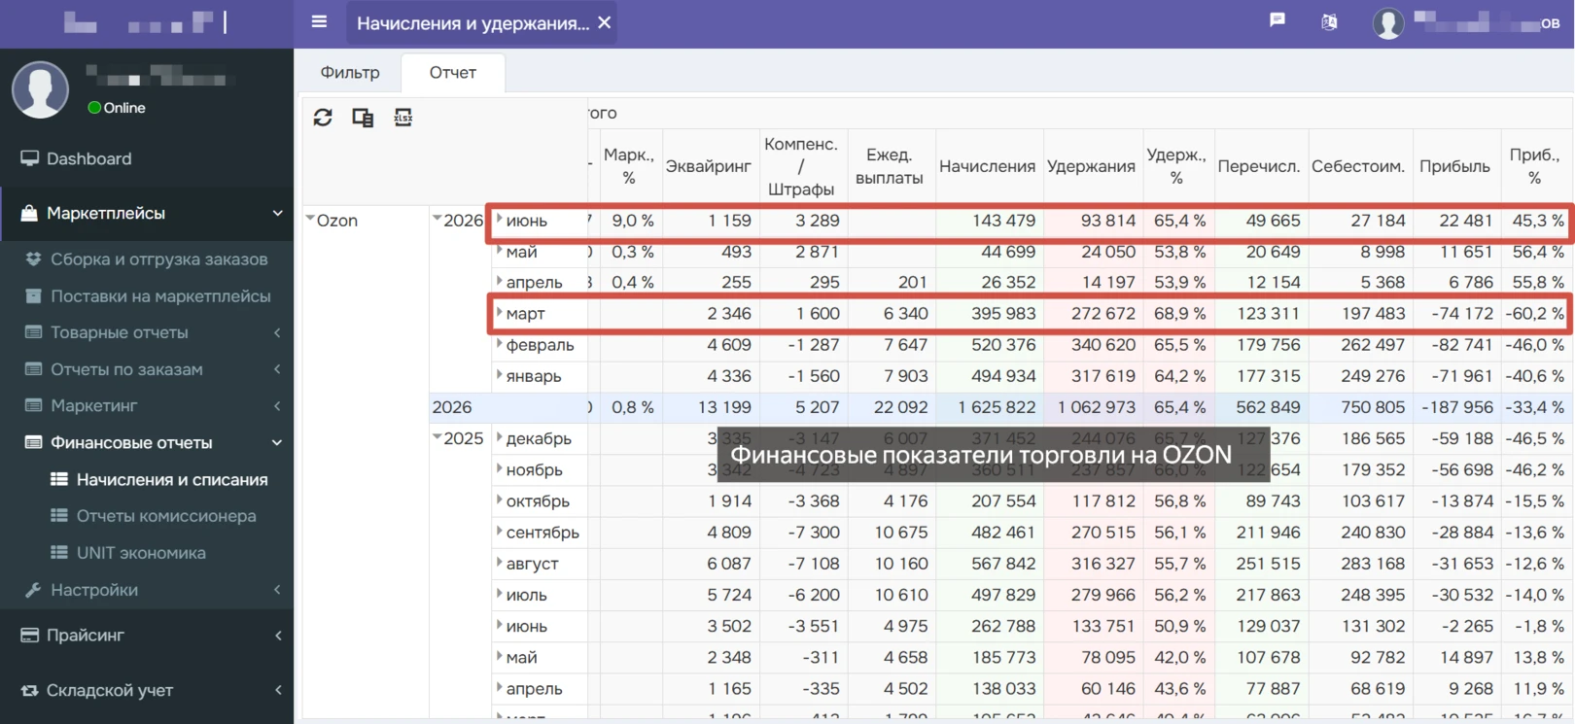Viewport: 1575px width, 724px height.
Task: Expand the март 2026 row
Action: coord(500,313)
